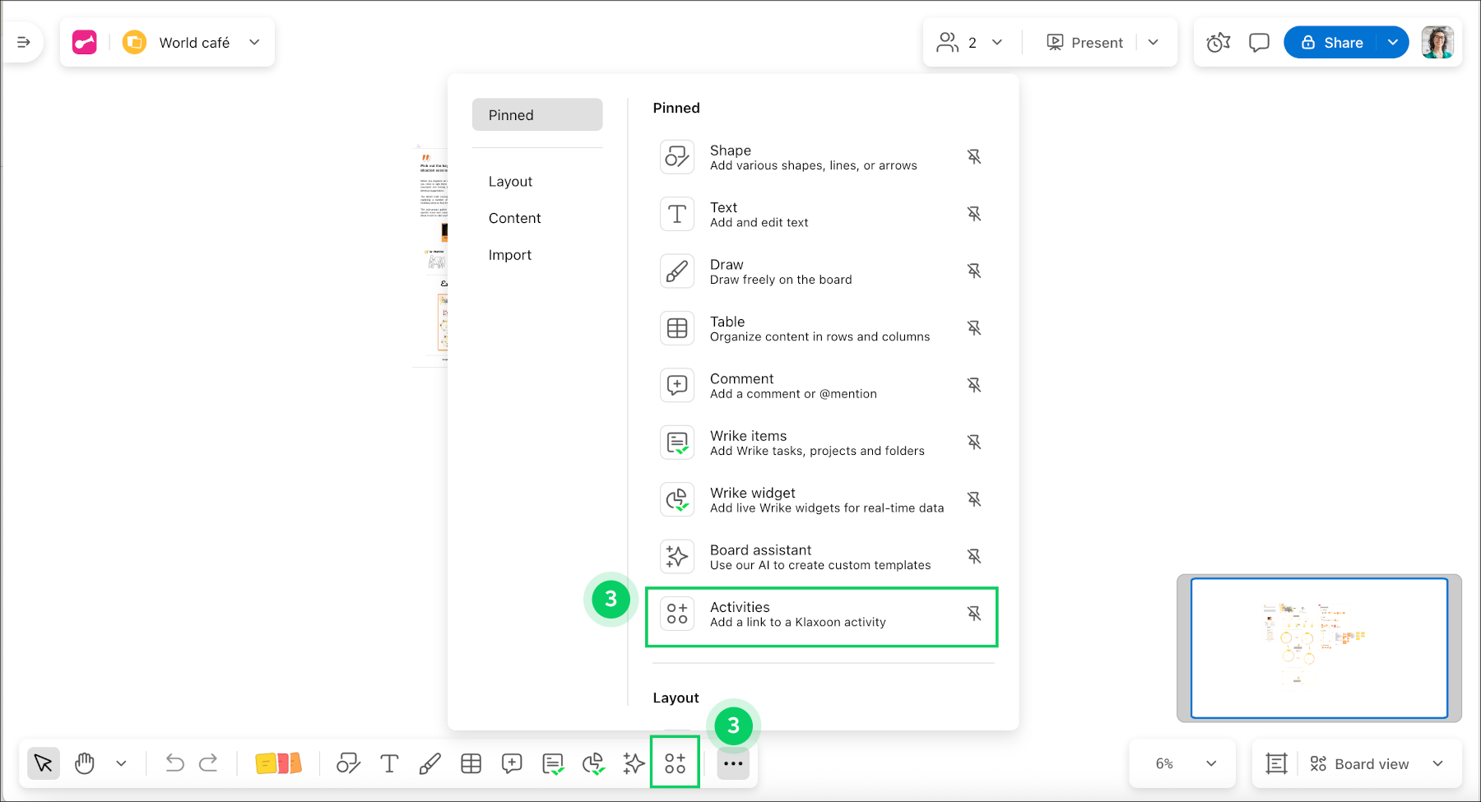
Task: Select the Activities tool in the toolbar
Action: pos(675,763)
